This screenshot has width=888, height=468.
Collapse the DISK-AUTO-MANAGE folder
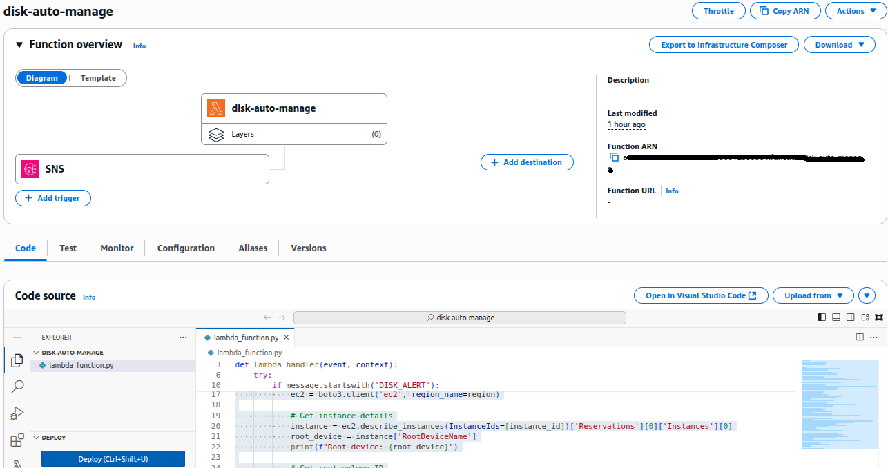point(37,353)
